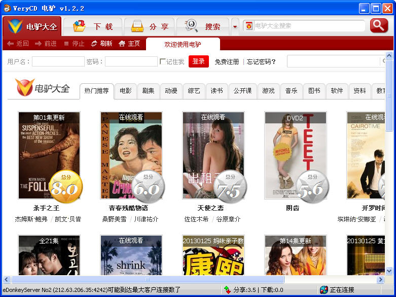This screenshot has width=396, height=297.
Task: Click the share/download transfer arrows status icon
Action: click(227, 290)
